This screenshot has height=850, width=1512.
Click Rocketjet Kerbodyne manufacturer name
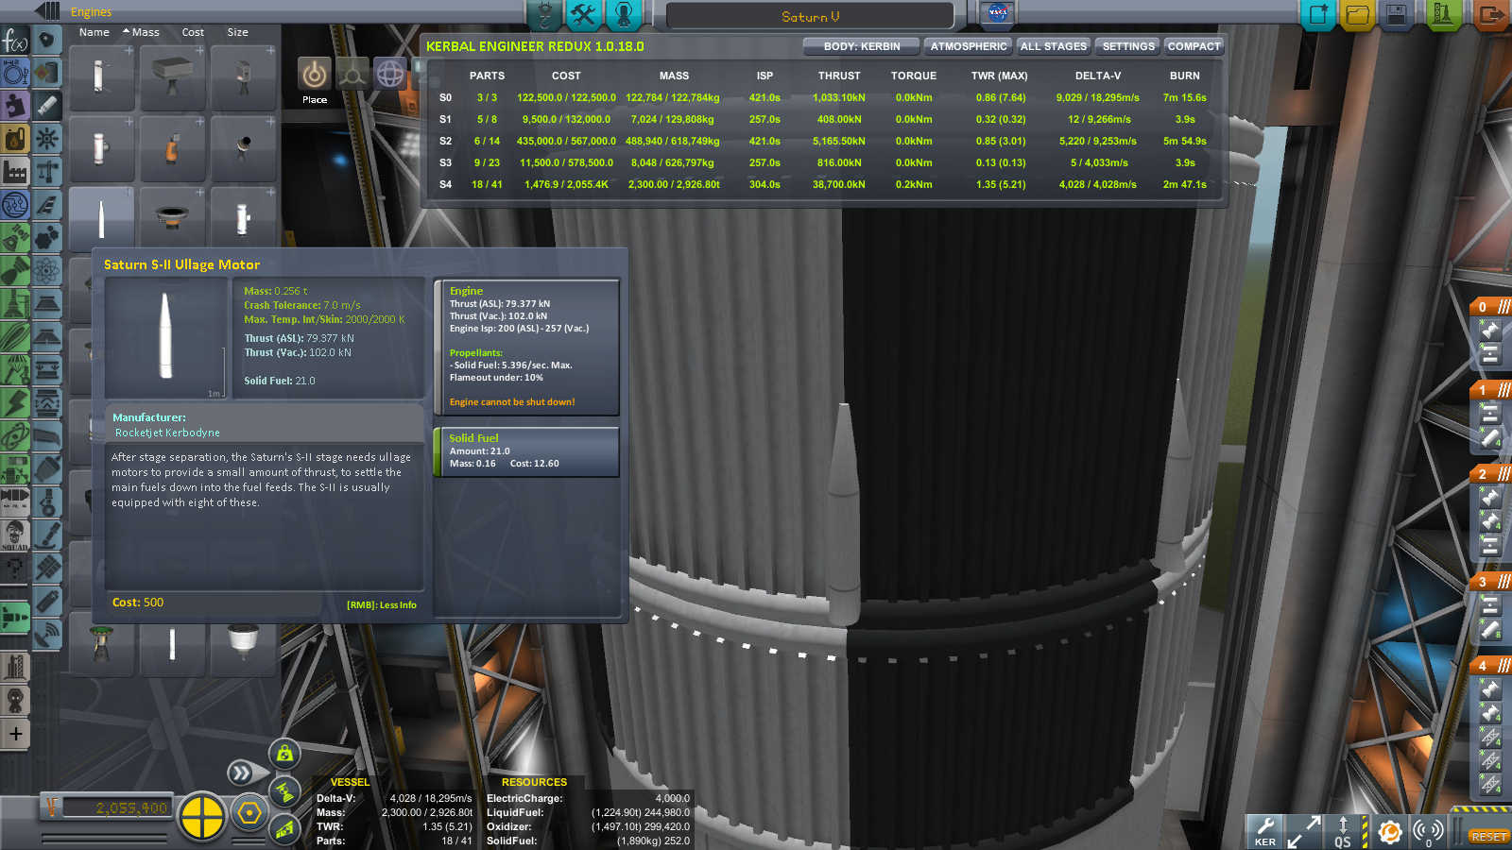tap(167, 433)
